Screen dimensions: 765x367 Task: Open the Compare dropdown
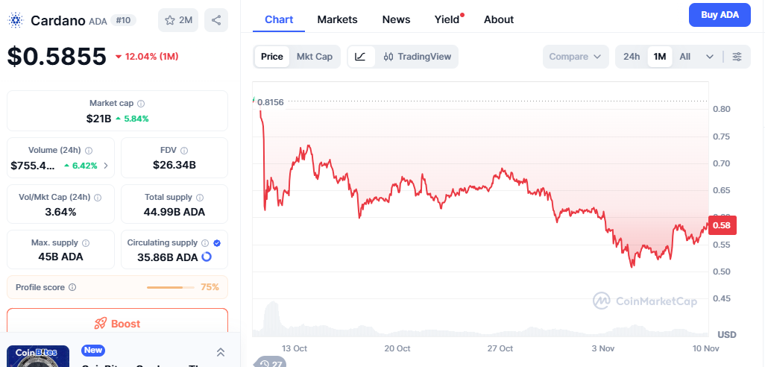pyautogui.click(x=576, y=57)
